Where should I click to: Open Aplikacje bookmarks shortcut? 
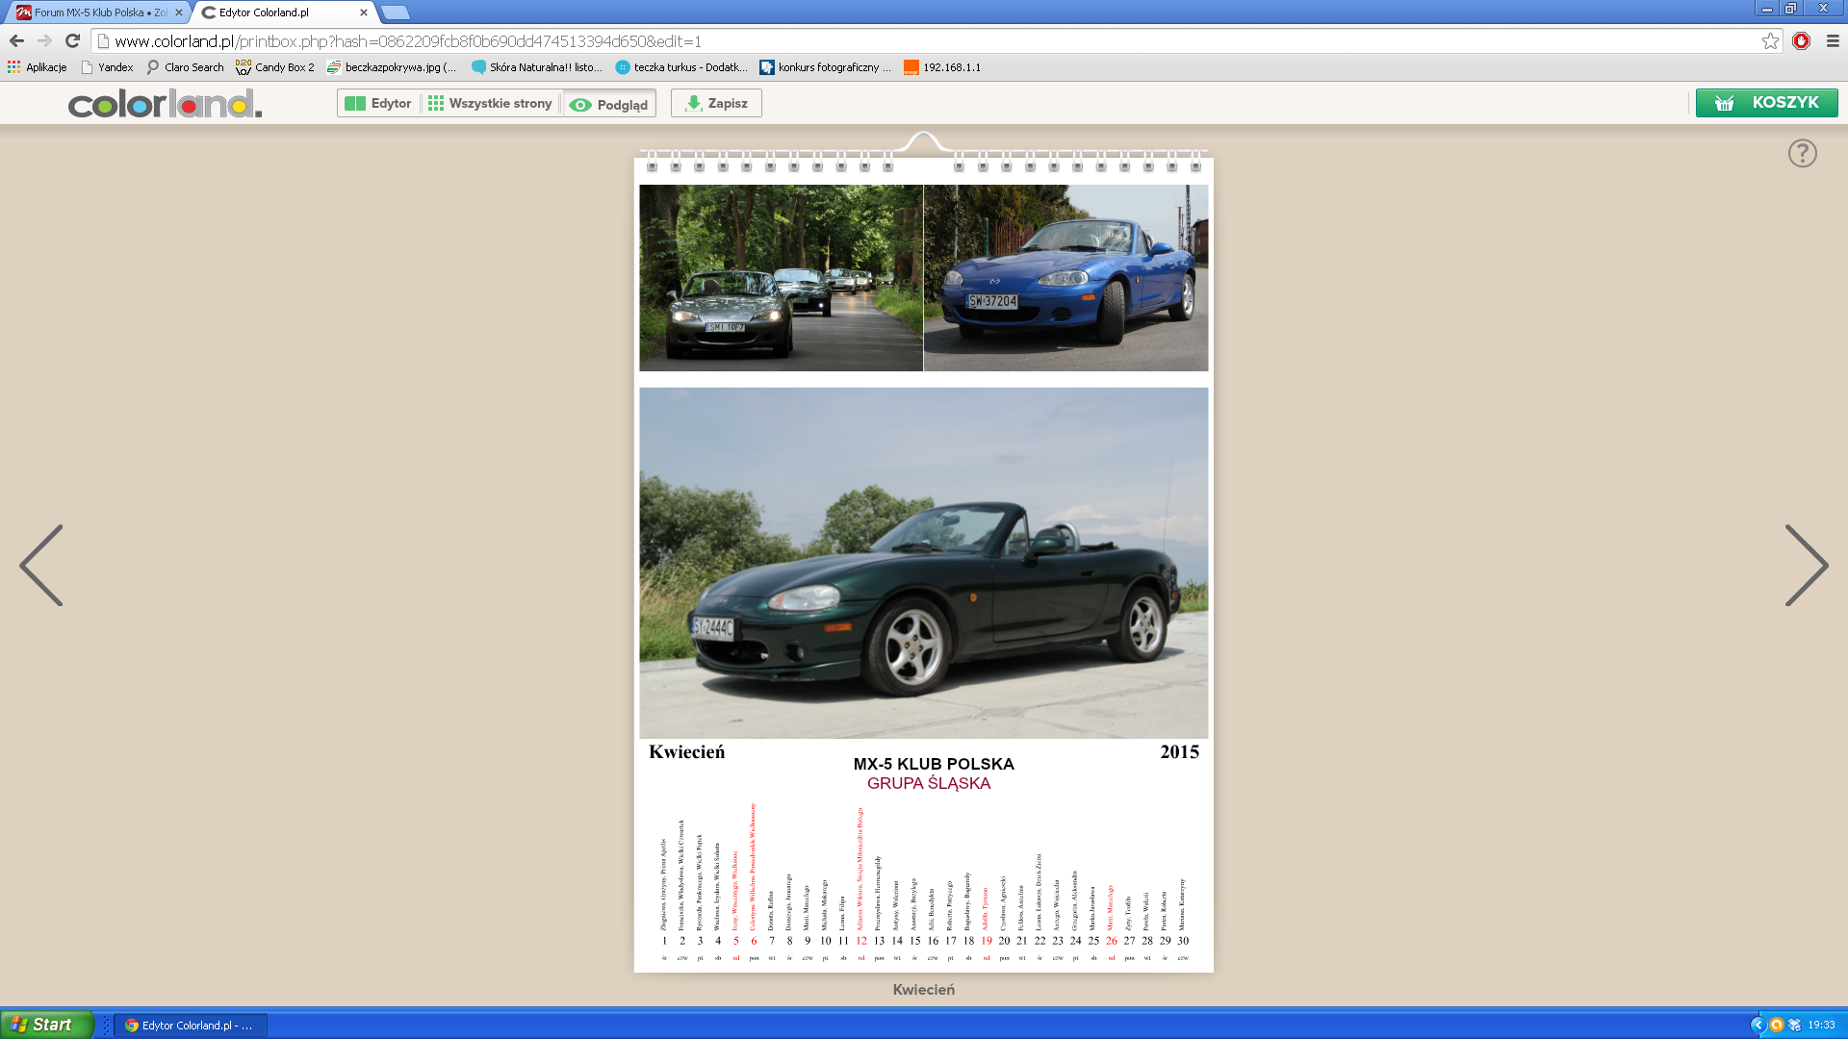38,67
